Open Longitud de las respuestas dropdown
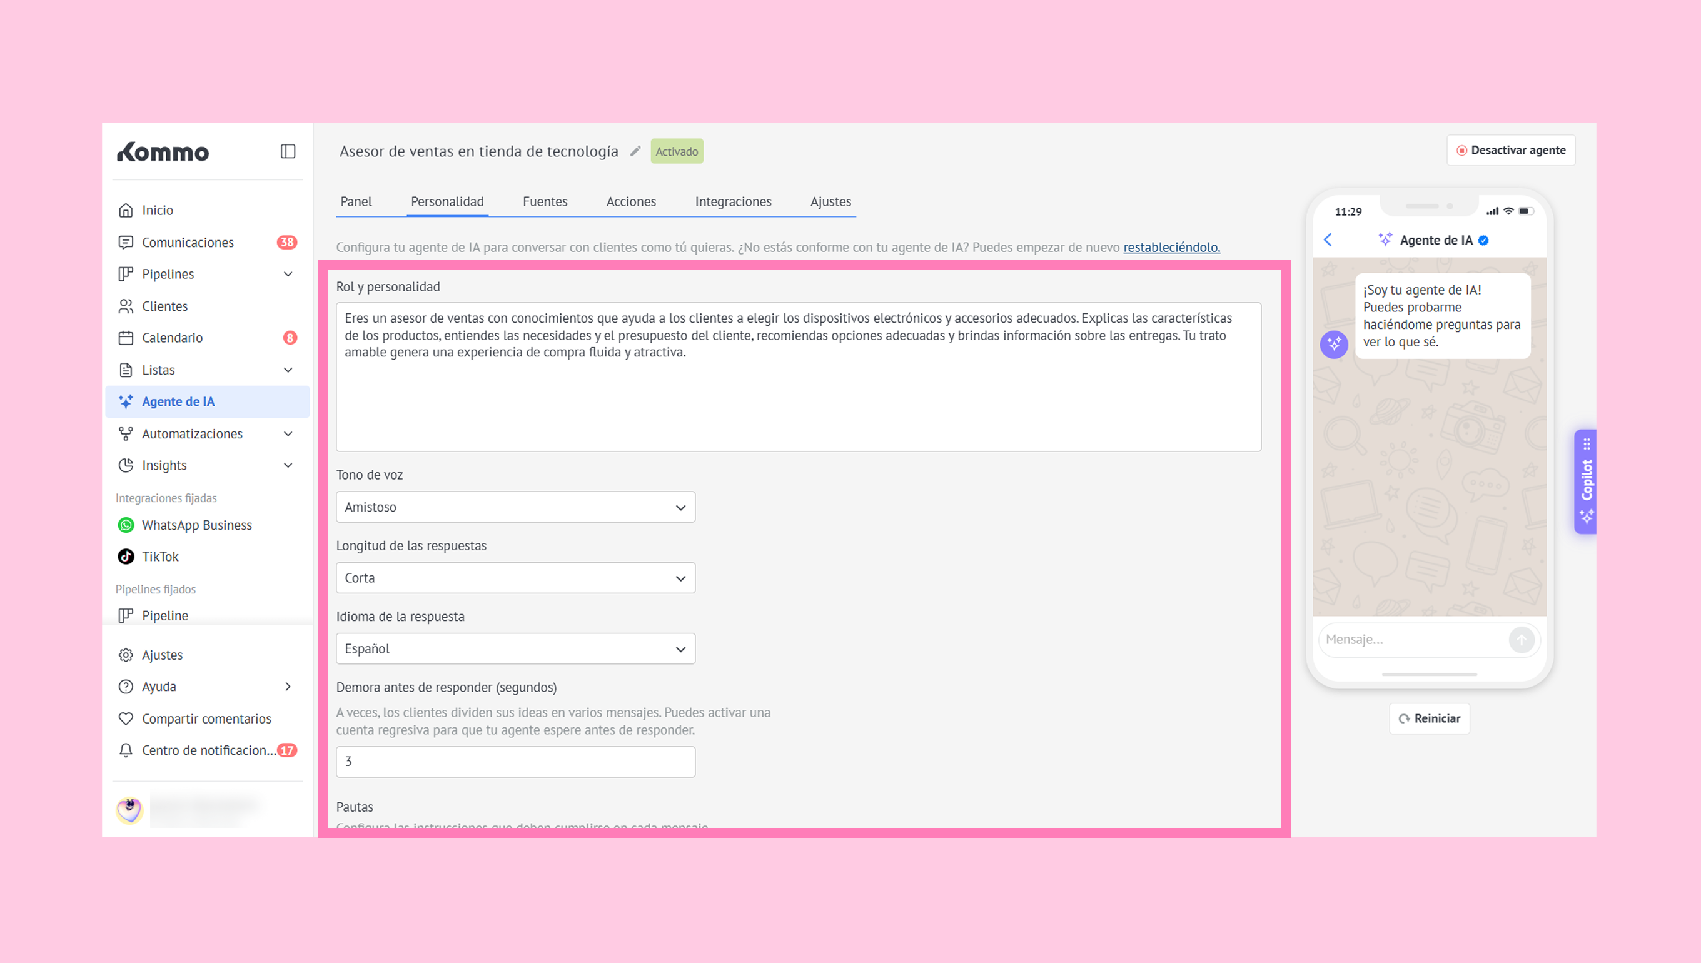The height and width of the screenshot is (963, 1701). click(x=515, y=578)
